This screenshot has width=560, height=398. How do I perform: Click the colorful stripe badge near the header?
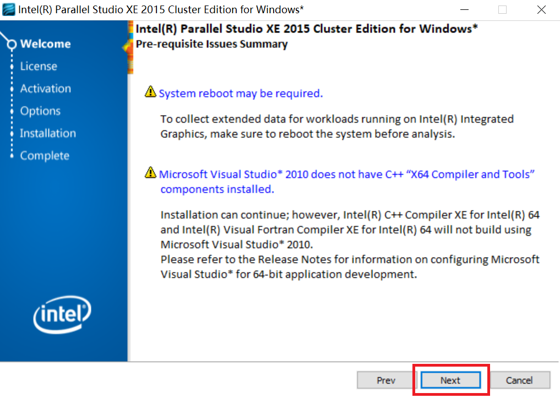coord(130,47)
